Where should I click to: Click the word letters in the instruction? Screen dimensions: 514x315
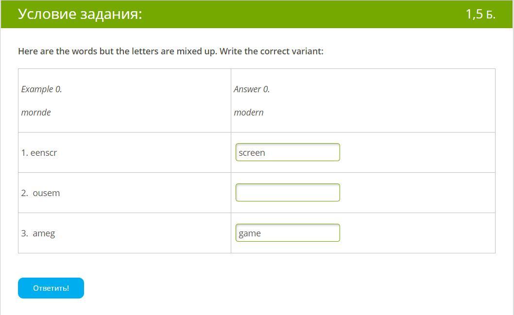tap(145, 51)
